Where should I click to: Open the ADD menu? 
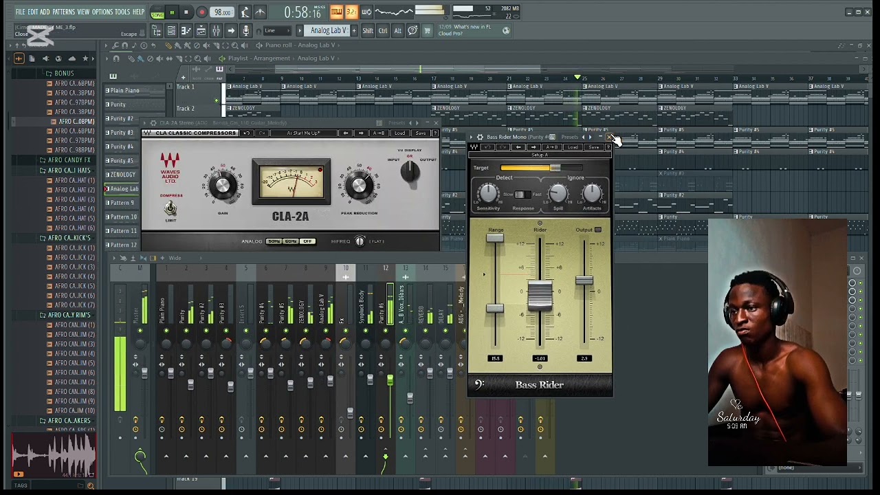pos(45,12)
